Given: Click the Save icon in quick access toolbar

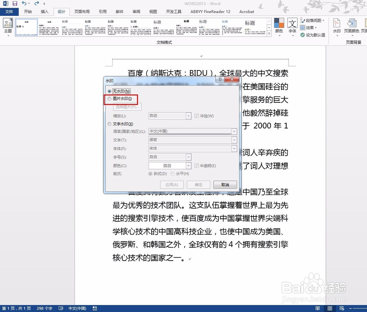Looking at the screenshot, I should coord(15,3).
